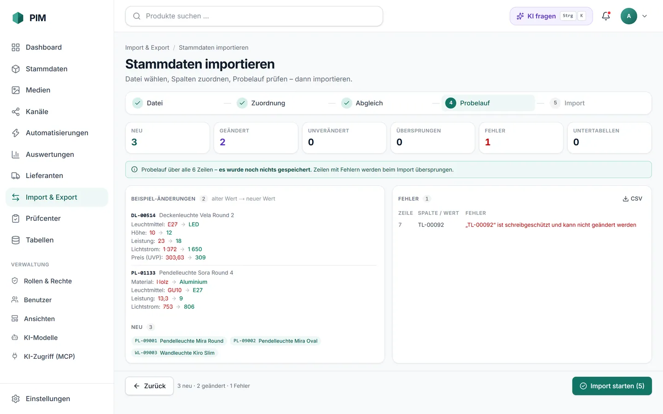Click the Kanäle share icon
This screenshot has width=663, height=414.
tap(16, 112)
